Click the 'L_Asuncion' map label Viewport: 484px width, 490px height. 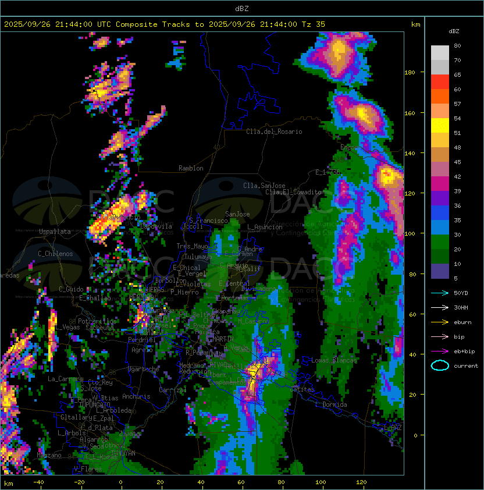265,227
